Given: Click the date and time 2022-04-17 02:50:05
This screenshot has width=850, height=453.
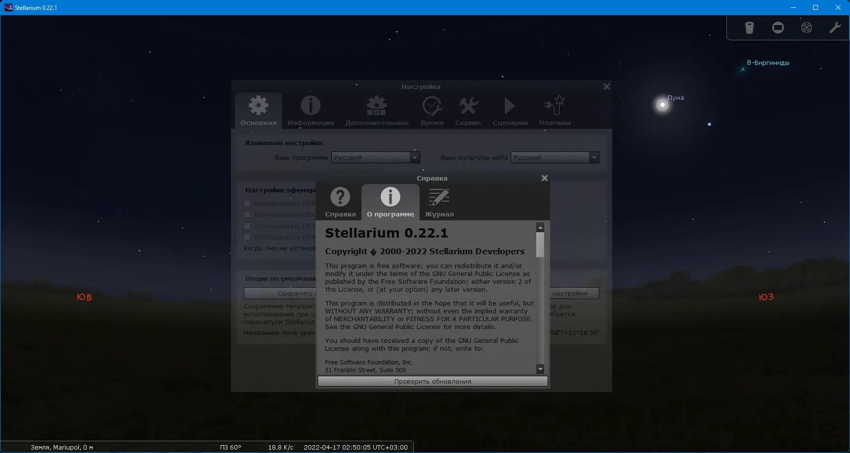Looking at the screenshot, I should pyautogui.click(x=356, y=447).
